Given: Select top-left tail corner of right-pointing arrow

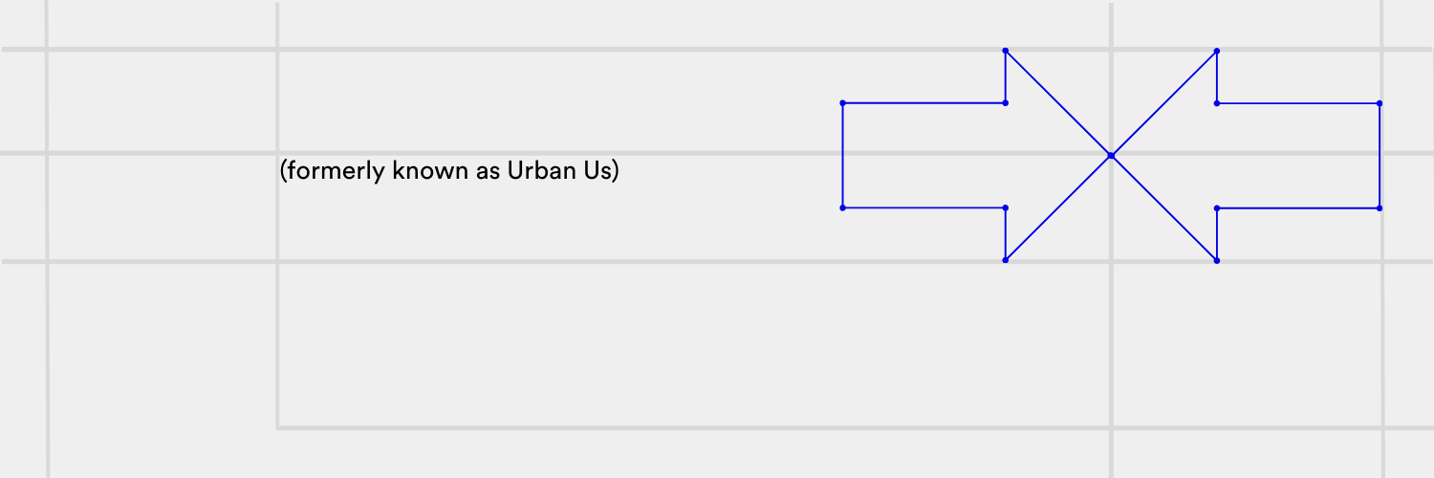Looking at the screenshot, I should (x=842, y=102).
